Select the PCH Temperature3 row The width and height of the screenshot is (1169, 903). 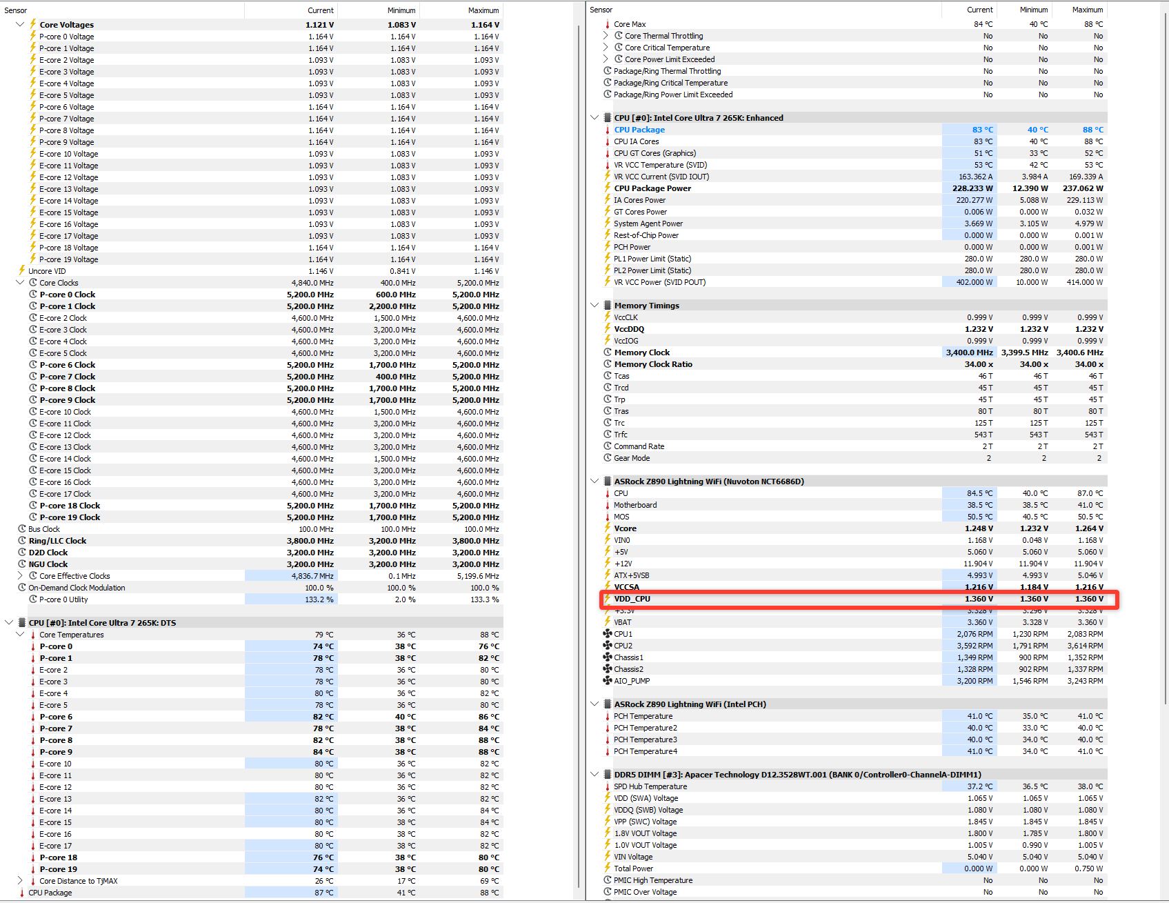click(848, 740)
